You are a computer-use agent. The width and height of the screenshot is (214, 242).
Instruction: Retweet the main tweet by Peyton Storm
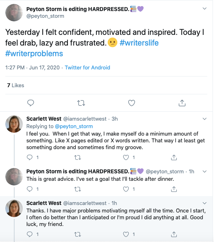click(81, 103)
